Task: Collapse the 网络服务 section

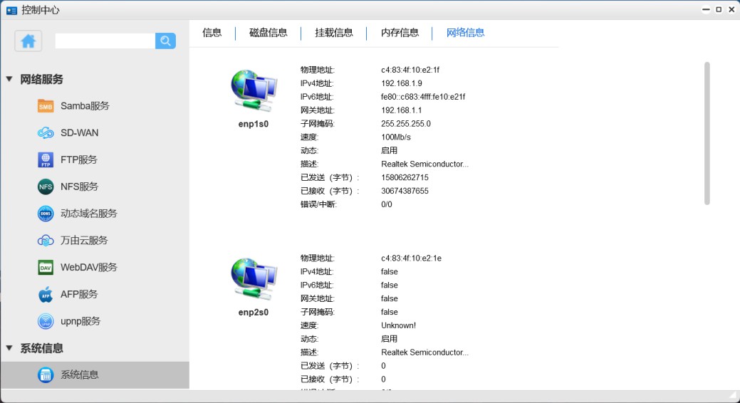Action: coord(9,79)
